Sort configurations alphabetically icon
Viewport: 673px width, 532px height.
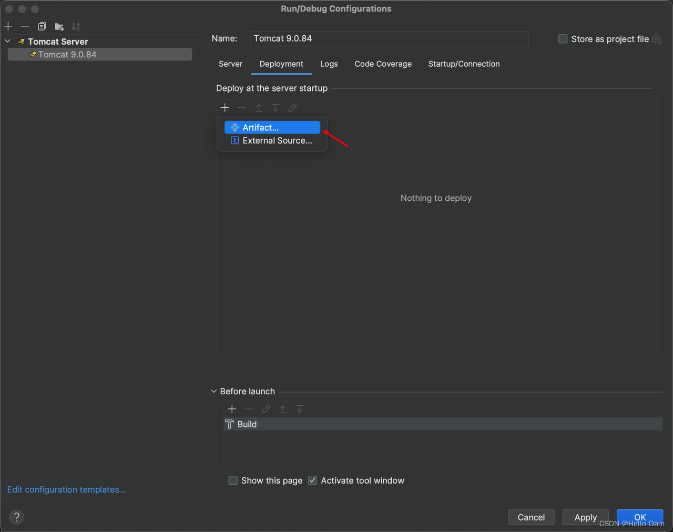point(76,26)
